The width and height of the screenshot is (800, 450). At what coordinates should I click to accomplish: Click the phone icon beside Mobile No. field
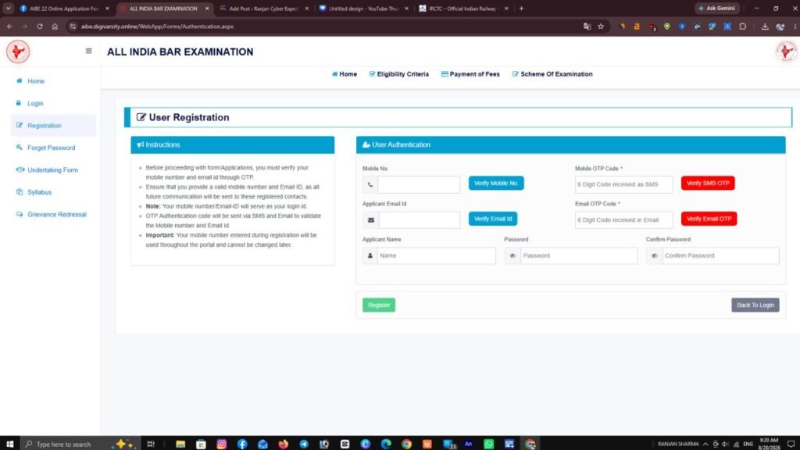tap(370, 184)
